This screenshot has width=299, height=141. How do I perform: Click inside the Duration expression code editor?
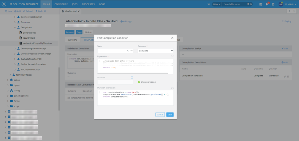tap(135, 98)
